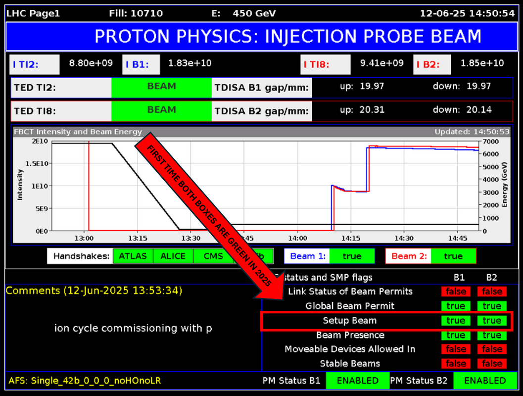Click the AFS: Single_42b_0_0_0_noHOnoLR scheme text
The height and width of the screenshot is (396, 523).
[x=85, y=381]
